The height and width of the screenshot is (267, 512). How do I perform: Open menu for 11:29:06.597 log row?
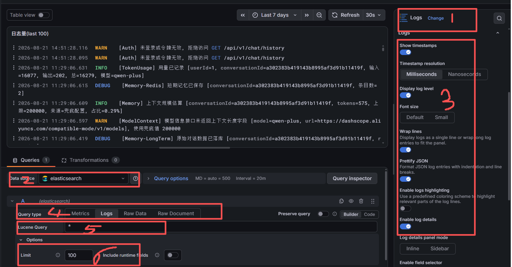click(14, 121)
